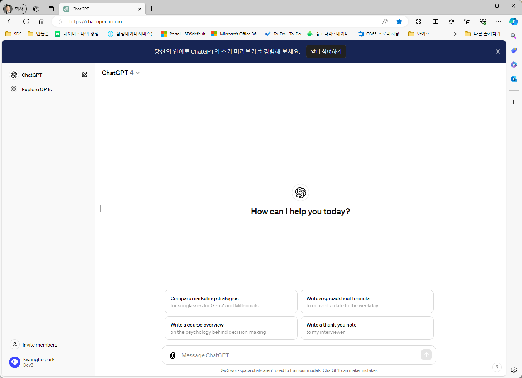Focus the Message ChatGPT input field
Image resolution: width=522 pixels, height=378 pixels.
pos(299,355)
